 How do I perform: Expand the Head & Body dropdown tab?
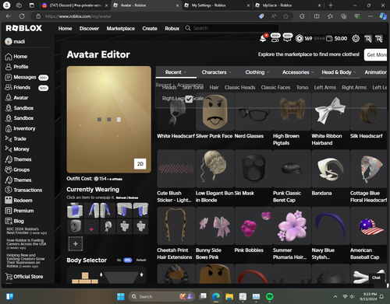coord(339,72)
